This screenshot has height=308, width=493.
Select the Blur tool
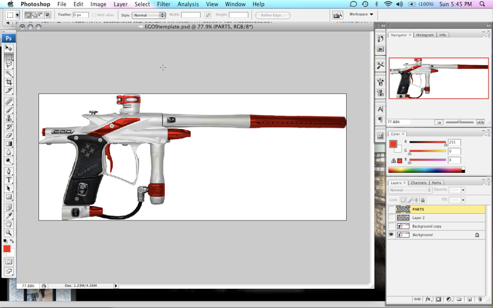click(x=9, y=153)
